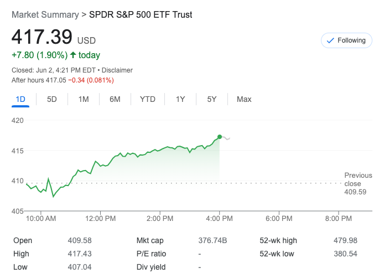Click the green closing price dot on chart
Image resolution: width=384 pixels, height=278 pixels.
220,137
